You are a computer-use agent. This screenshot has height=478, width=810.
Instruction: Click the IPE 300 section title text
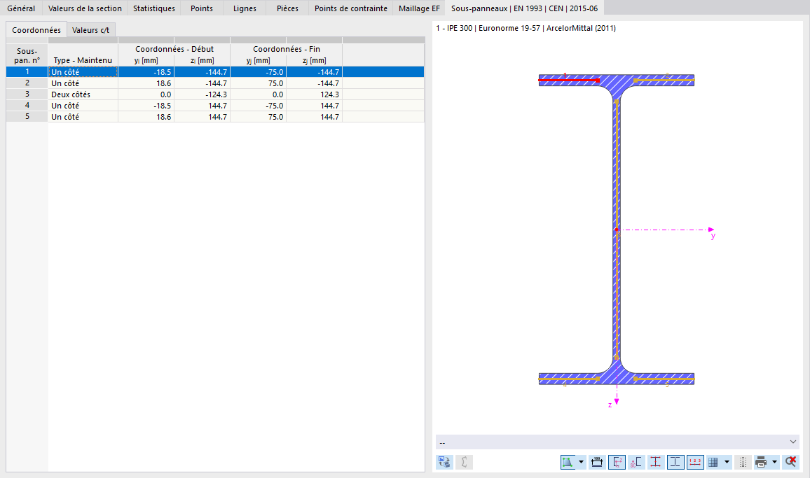[x=526, y=29]
